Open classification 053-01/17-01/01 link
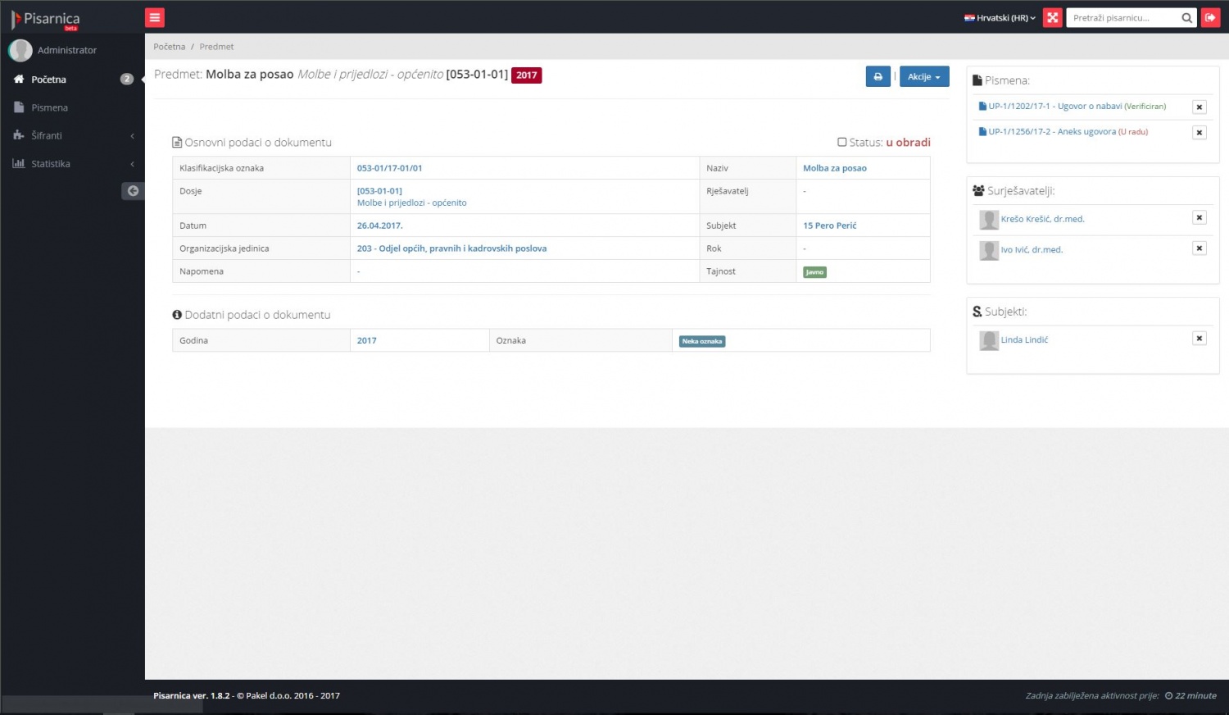The height and width of the screenshot is (715, 1229). click(389, 168)
